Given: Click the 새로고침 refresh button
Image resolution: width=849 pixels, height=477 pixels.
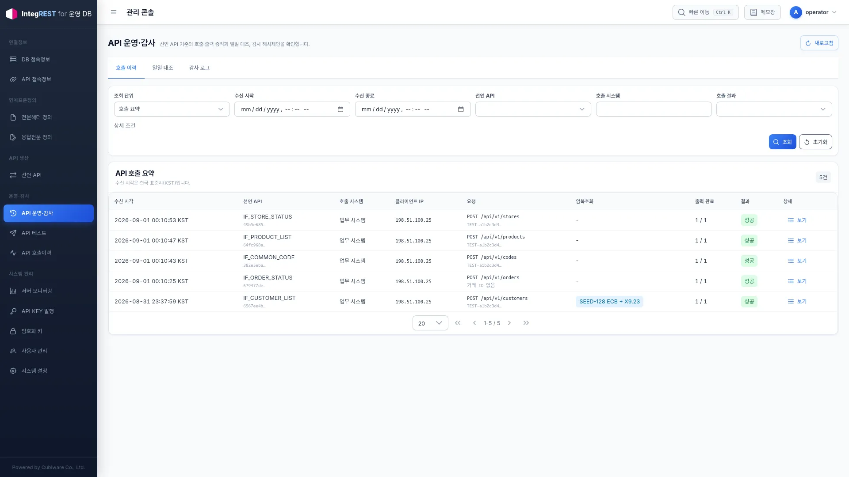Looking at the screenshot, I should point(819,43).
